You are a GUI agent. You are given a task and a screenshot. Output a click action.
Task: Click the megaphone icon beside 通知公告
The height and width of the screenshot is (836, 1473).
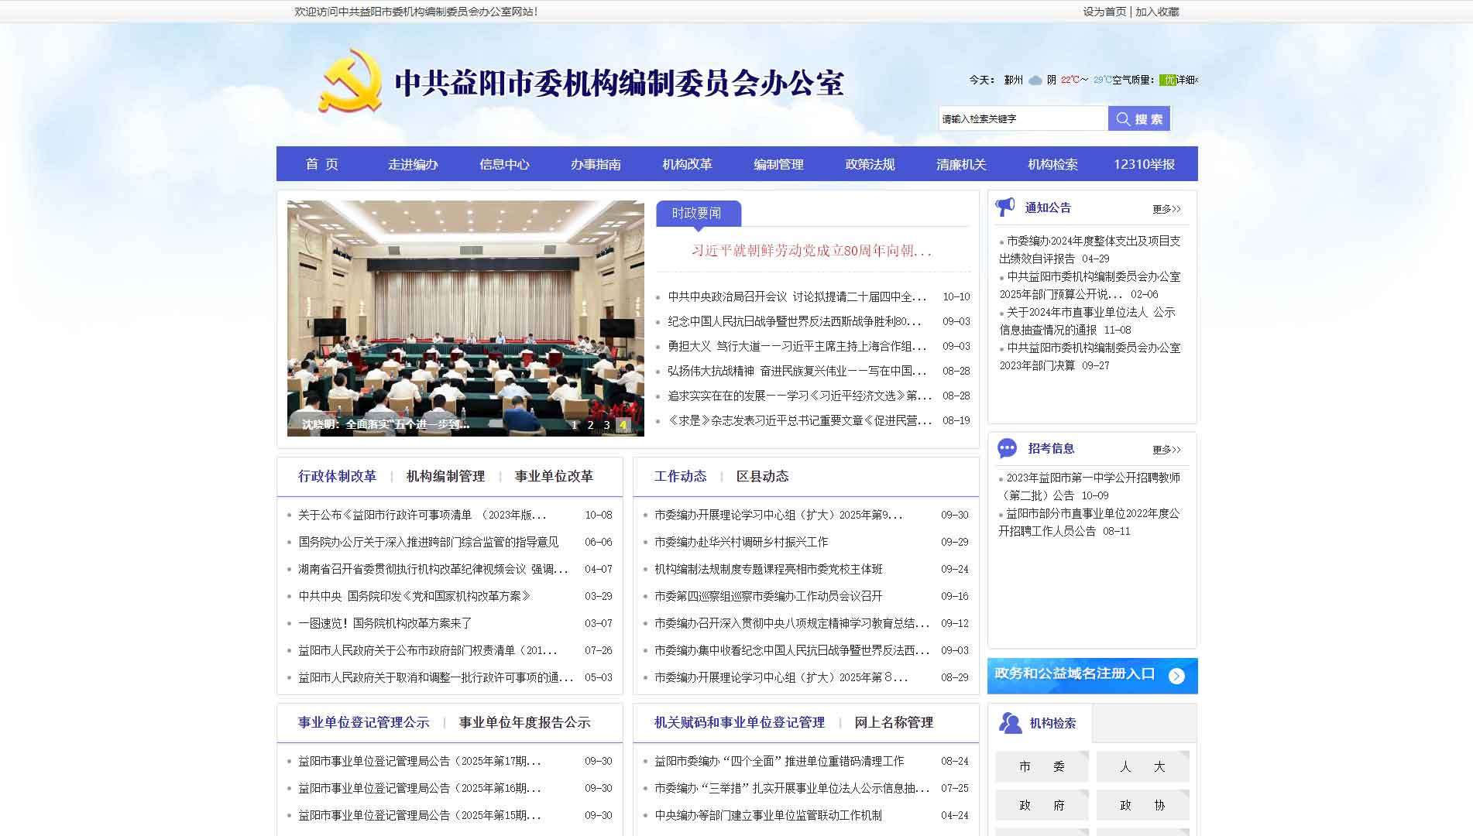1005,207
